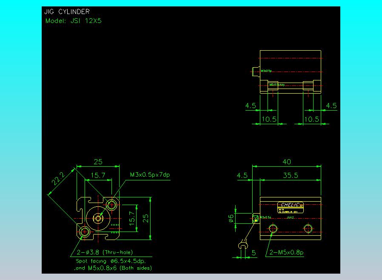
Task: Select the "5" dimension near the wrench symbol
Action: [x=254, y=253]
